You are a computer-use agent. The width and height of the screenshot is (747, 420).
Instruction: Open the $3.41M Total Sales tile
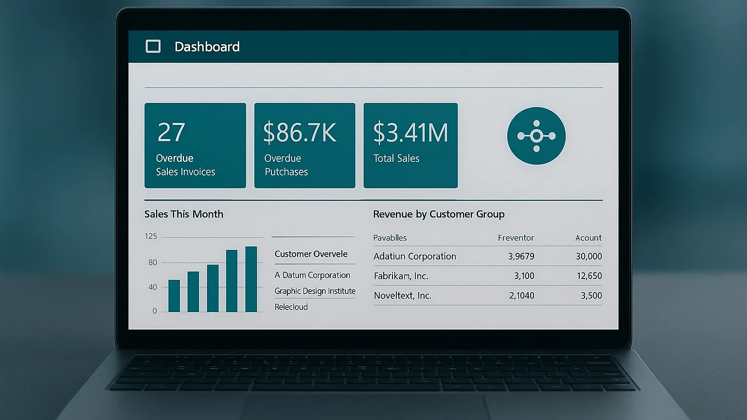click(410, 145)
